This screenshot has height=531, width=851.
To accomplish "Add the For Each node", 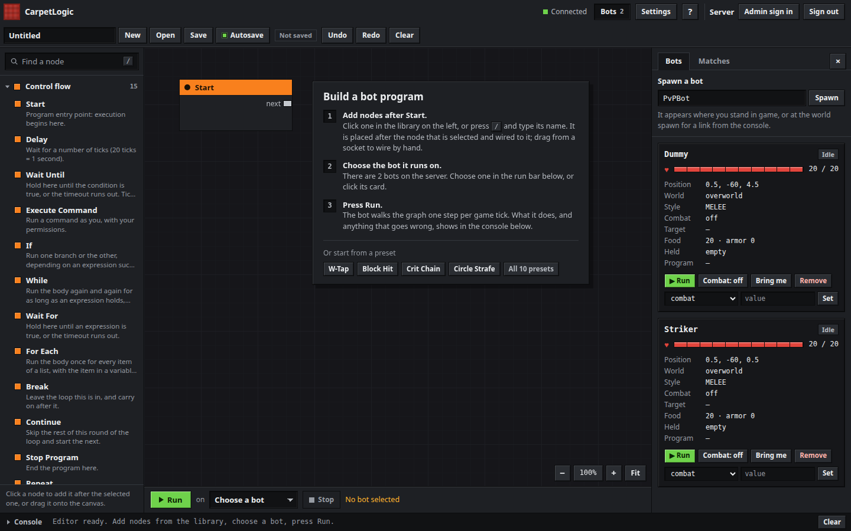I will [72, 360].
